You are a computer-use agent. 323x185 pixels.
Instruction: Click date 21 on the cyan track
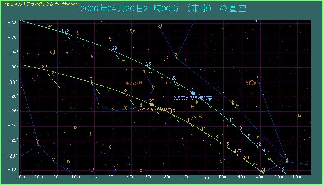coord(284,169)
